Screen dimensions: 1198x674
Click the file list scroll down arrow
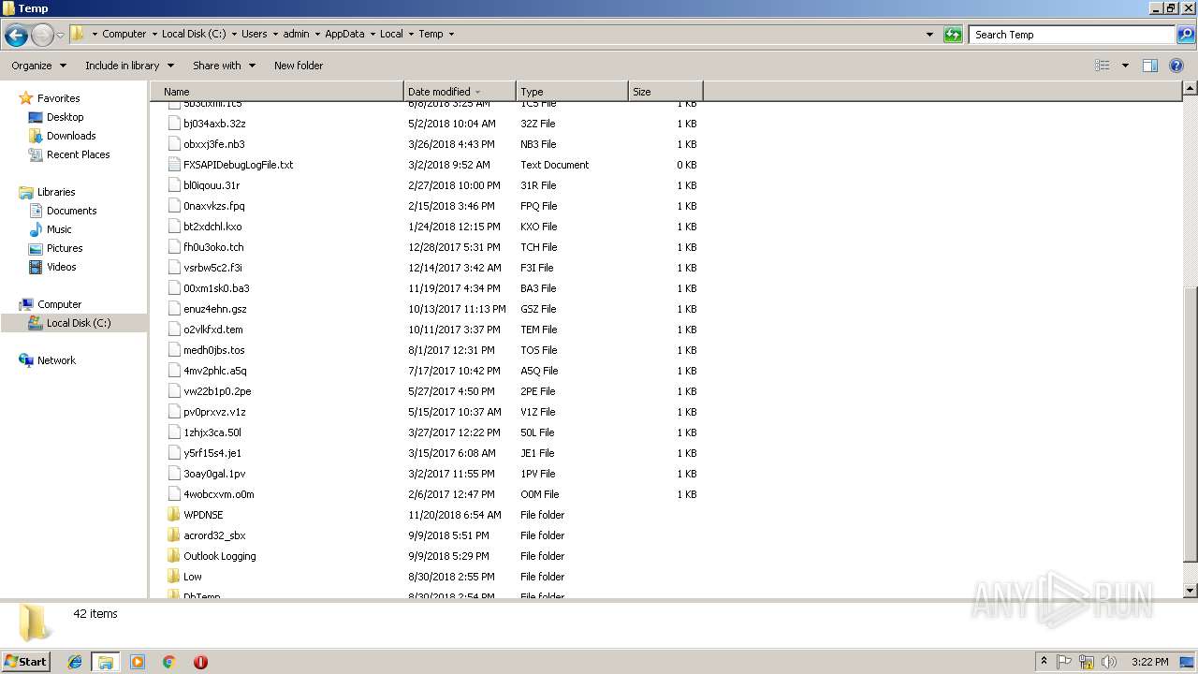pyautogui.click(x=1191, y=591)
